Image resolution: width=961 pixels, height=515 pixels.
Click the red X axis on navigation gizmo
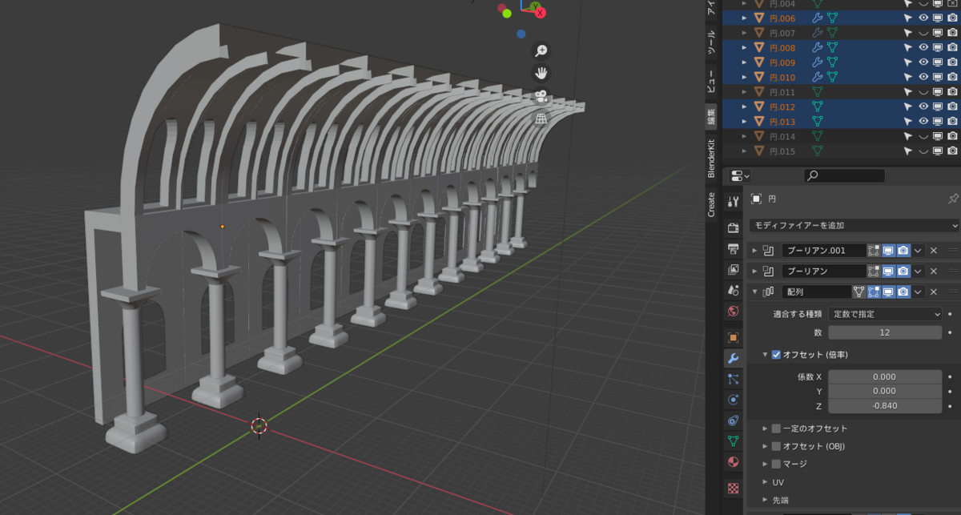[540, 13]
